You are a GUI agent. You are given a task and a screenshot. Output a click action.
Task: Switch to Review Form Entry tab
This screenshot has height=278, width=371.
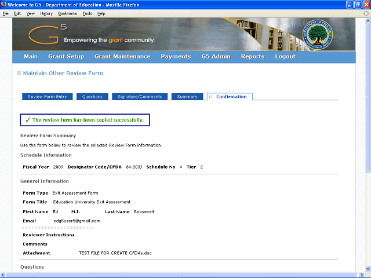point(48,97)
